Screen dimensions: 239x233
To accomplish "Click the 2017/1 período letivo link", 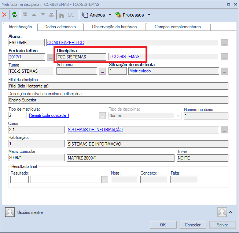I will click(15, 57).
